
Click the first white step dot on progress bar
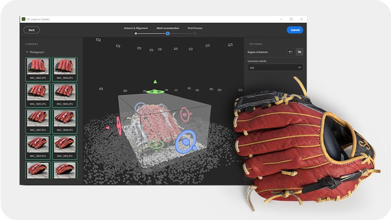[136, 33]
